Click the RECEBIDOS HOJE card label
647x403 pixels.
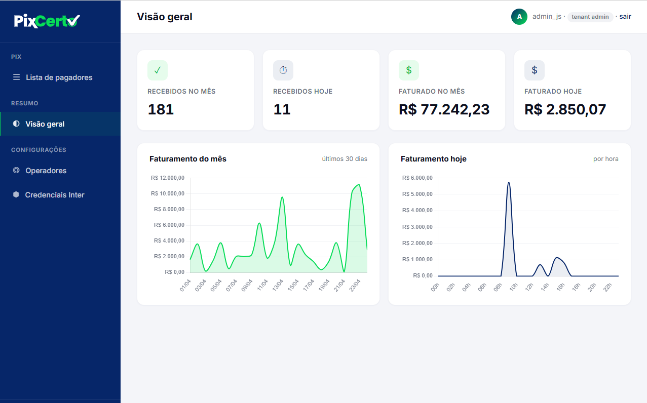pyautogui.click(x=303, y=92)
